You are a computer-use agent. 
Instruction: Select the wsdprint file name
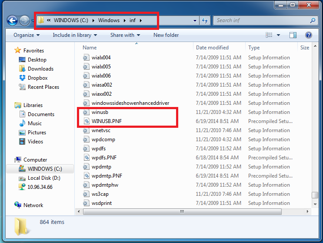(x=102, y=203)
